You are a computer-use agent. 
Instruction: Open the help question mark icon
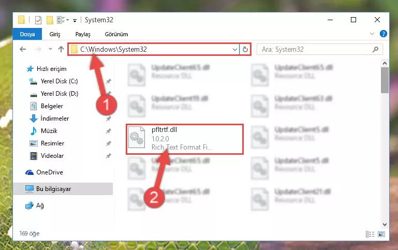coord(384,34)
